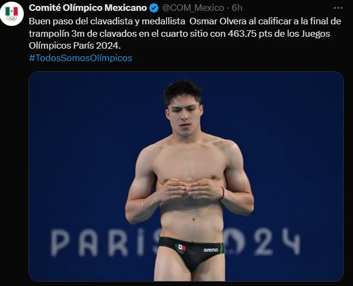This screenshot has height=286, width=353.
Task: Open the #TodosSomosOlímpicos hashtag
Action: click(81, 58)
